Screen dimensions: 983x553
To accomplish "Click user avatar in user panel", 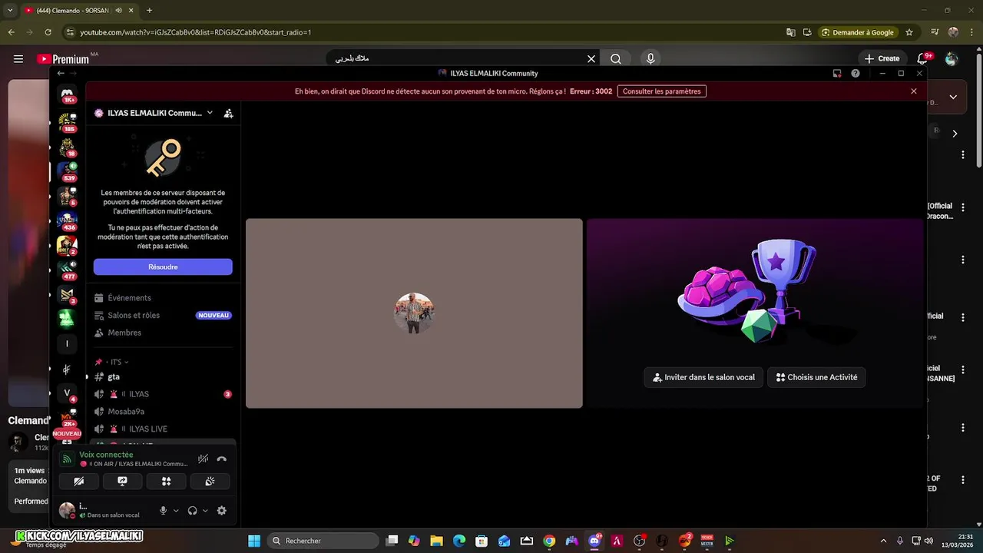I will pyautogui.click(x=67, y=510).
